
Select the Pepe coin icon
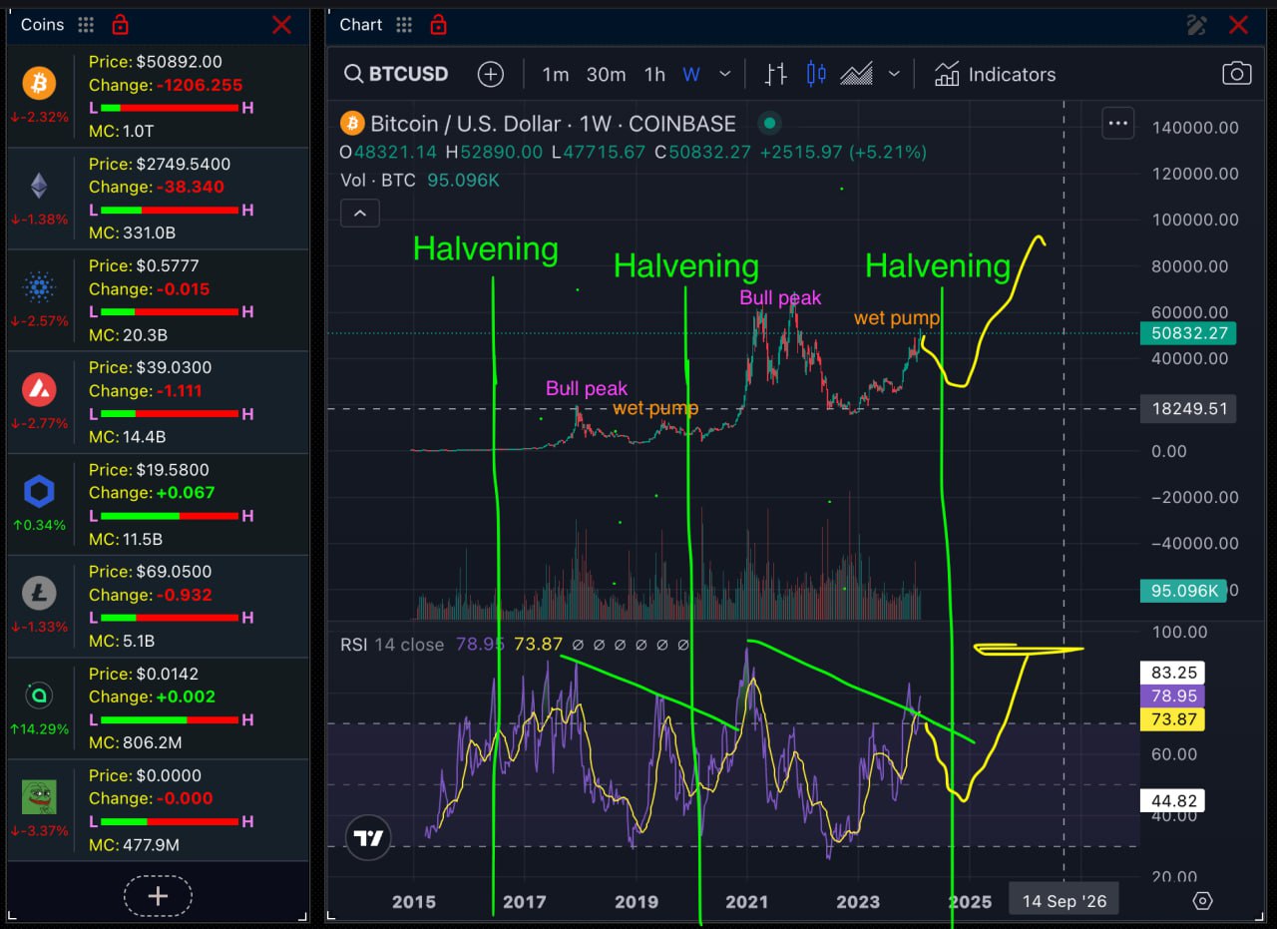coord(39,797)
